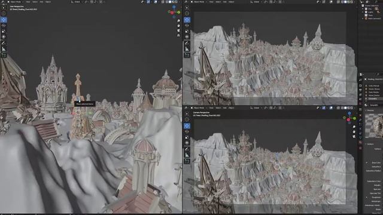The height and width of the screenshot is (215, 383).
Task: Toggle X-Ray in top-right viewport header
Action: coord(338,2)
